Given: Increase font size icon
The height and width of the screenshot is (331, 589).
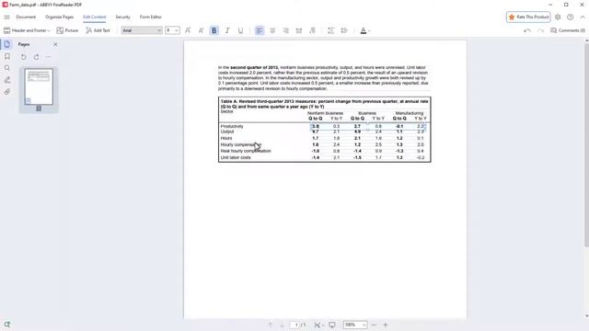Looking at the screenshot, I should 188,30.
